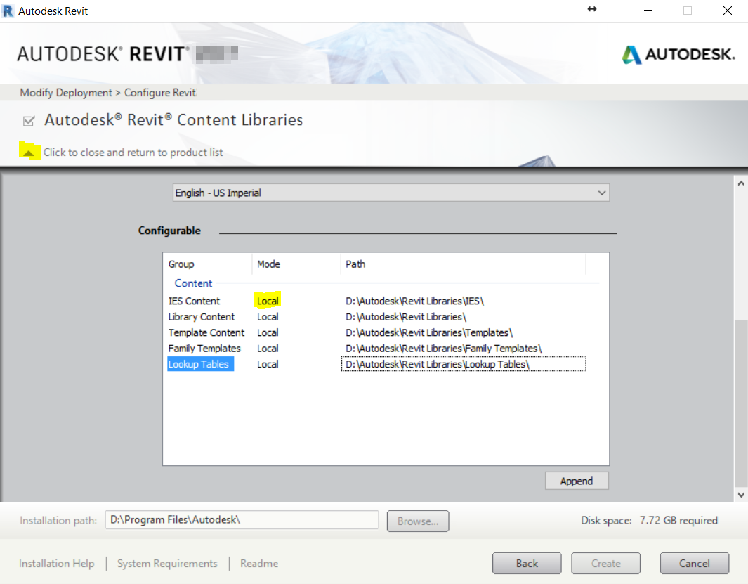Click the Append button
Screen dimensions: 748x584
(577, 481)
